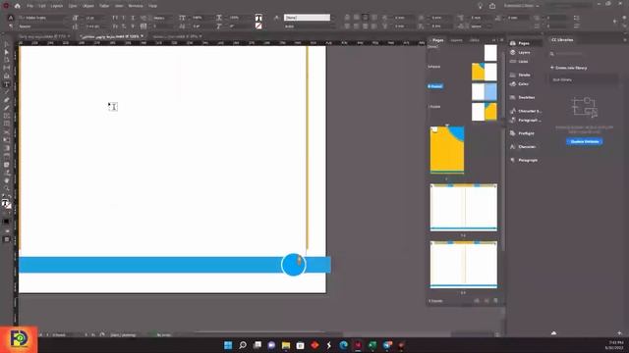Open the Object menu
The image size is (629, 353).
click(87, 6)
